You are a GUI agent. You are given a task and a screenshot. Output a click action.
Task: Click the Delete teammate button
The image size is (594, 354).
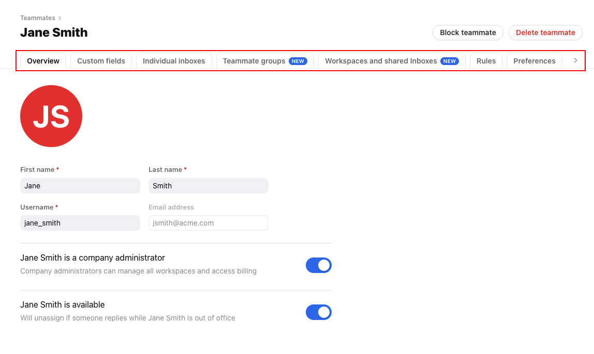tap(545, 33)
